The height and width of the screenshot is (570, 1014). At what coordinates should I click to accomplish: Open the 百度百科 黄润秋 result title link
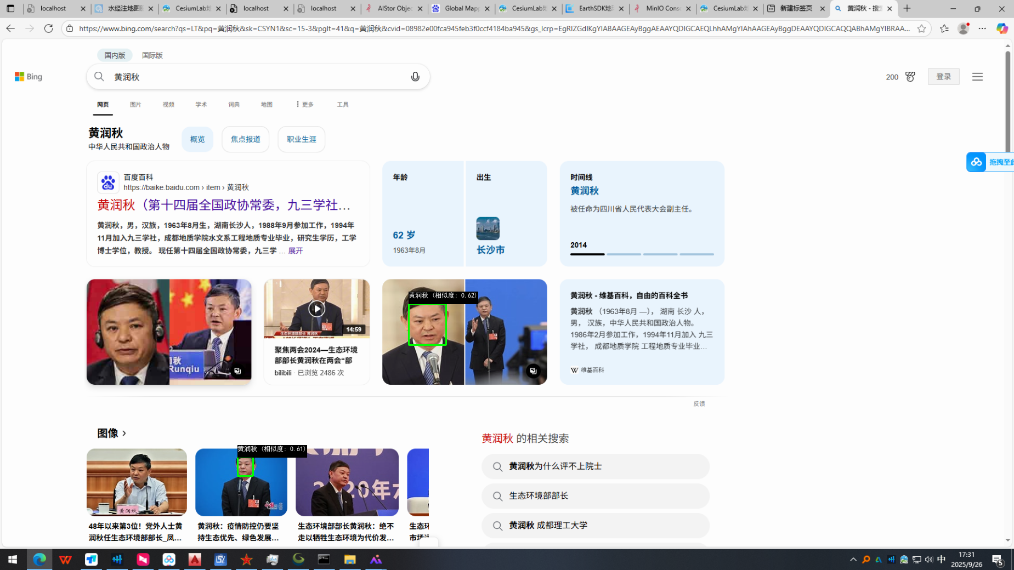coord(224,205)
